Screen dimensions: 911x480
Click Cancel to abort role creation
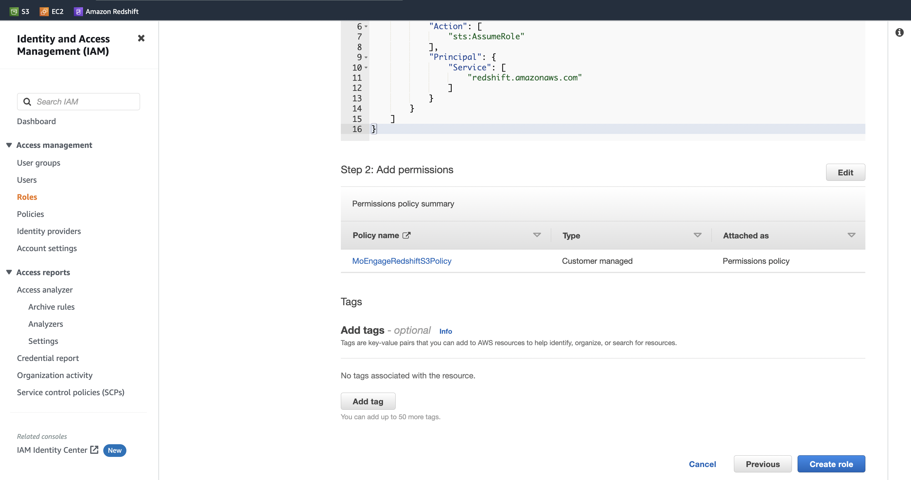702,464
